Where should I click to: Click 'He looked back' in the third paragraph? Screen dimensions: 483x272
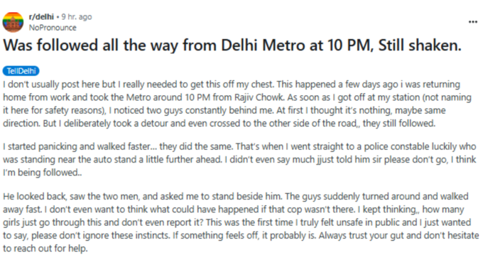pos(35,196)
